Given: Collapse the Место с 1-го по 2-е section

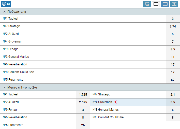Looking at the screenshot, I should (x=4, y=88).
